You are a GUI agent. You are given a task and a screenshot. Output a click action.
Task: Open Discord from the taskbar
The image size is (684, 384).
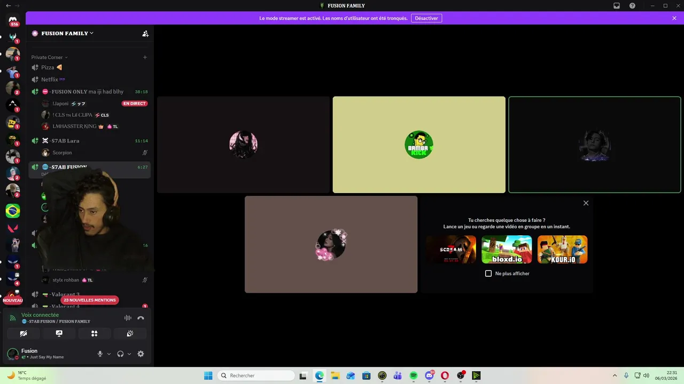pyautogui.click(x=429, y=375)
